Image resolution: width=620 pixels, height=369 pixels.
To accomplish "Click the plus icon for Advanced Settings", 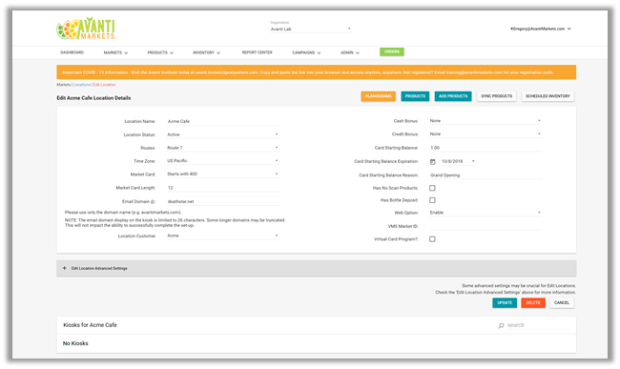I will (65, 268).
